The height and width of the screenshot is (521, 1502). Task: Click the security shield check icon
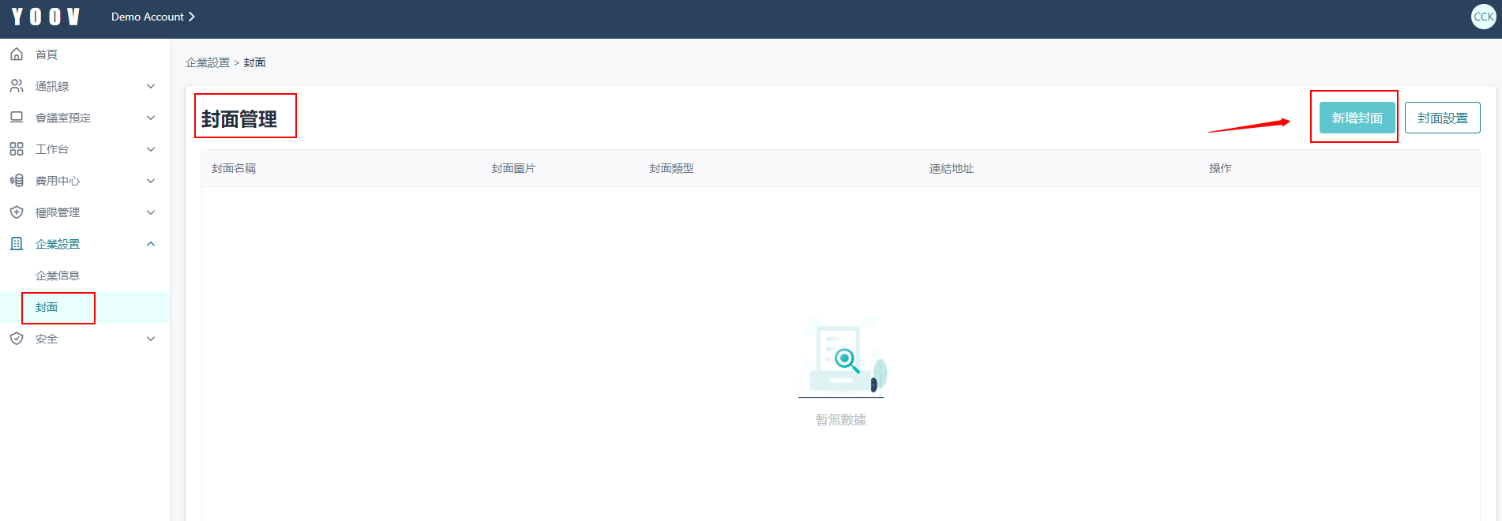click(17, 339)
